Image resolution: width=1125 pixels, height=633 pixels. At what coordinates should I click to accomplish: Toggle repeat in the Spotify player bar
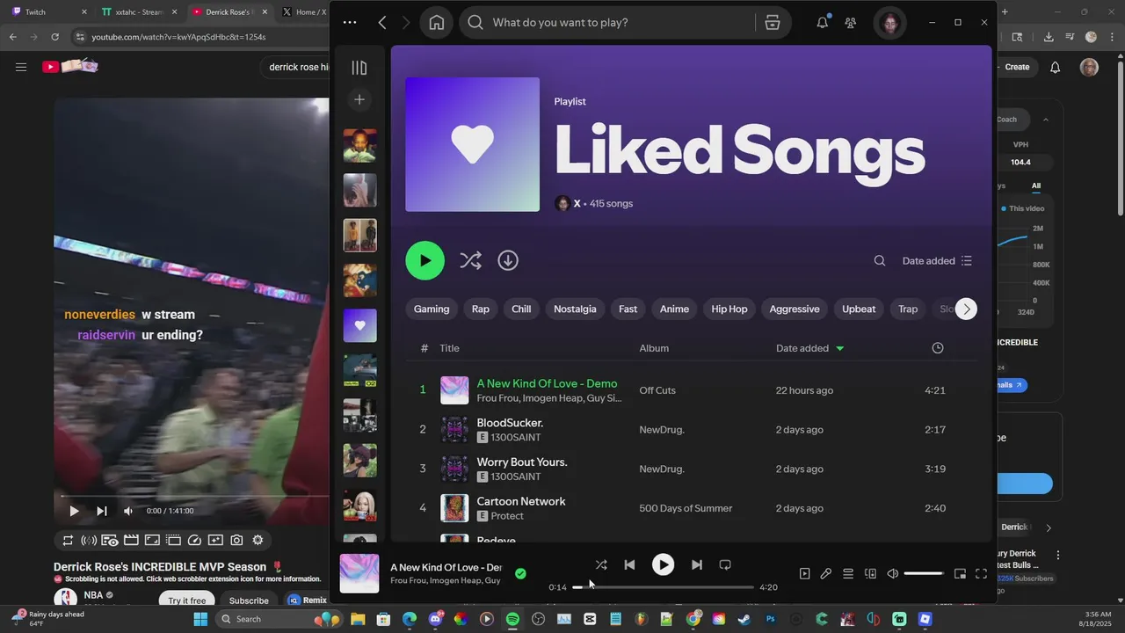coord(725,564)
